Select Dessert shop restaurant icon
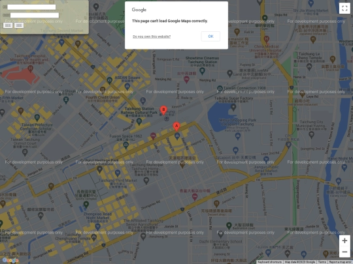Image resolution: width=353 pixels, height=264 pixels. coord(216,203)
